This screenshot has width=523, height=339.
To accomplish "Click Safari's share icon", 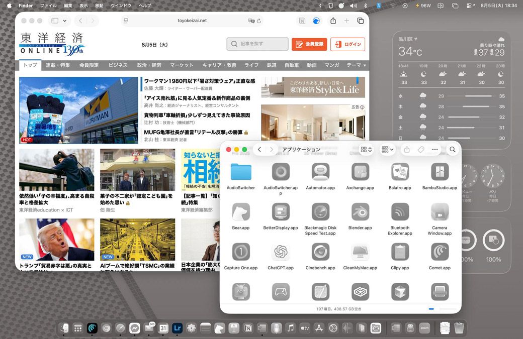I will click(333, 21).
